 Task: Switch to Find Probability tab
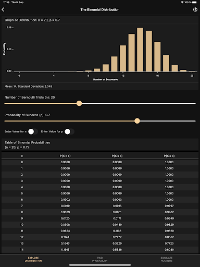tap(100, 259)
